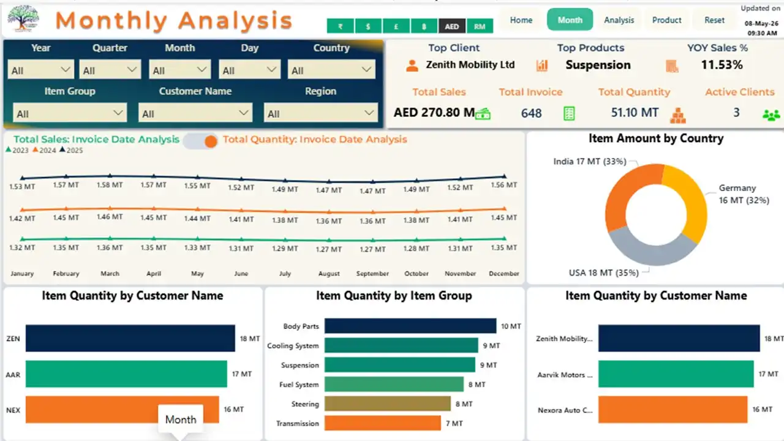Click the stacked boxes icon beside 51.10 MT
The image size is (784, 441).
tap(677, 115)
